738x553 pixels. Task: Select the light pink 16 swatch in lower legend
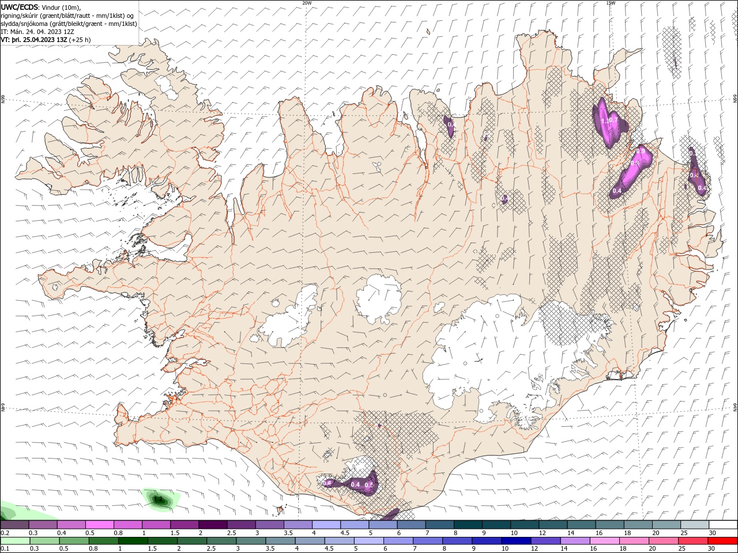605,541
